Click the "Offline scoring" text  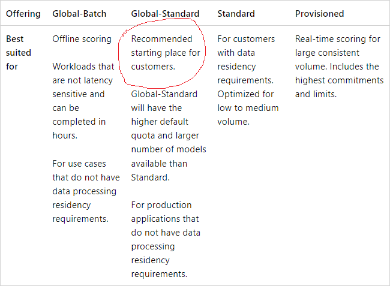coord(82,39)
